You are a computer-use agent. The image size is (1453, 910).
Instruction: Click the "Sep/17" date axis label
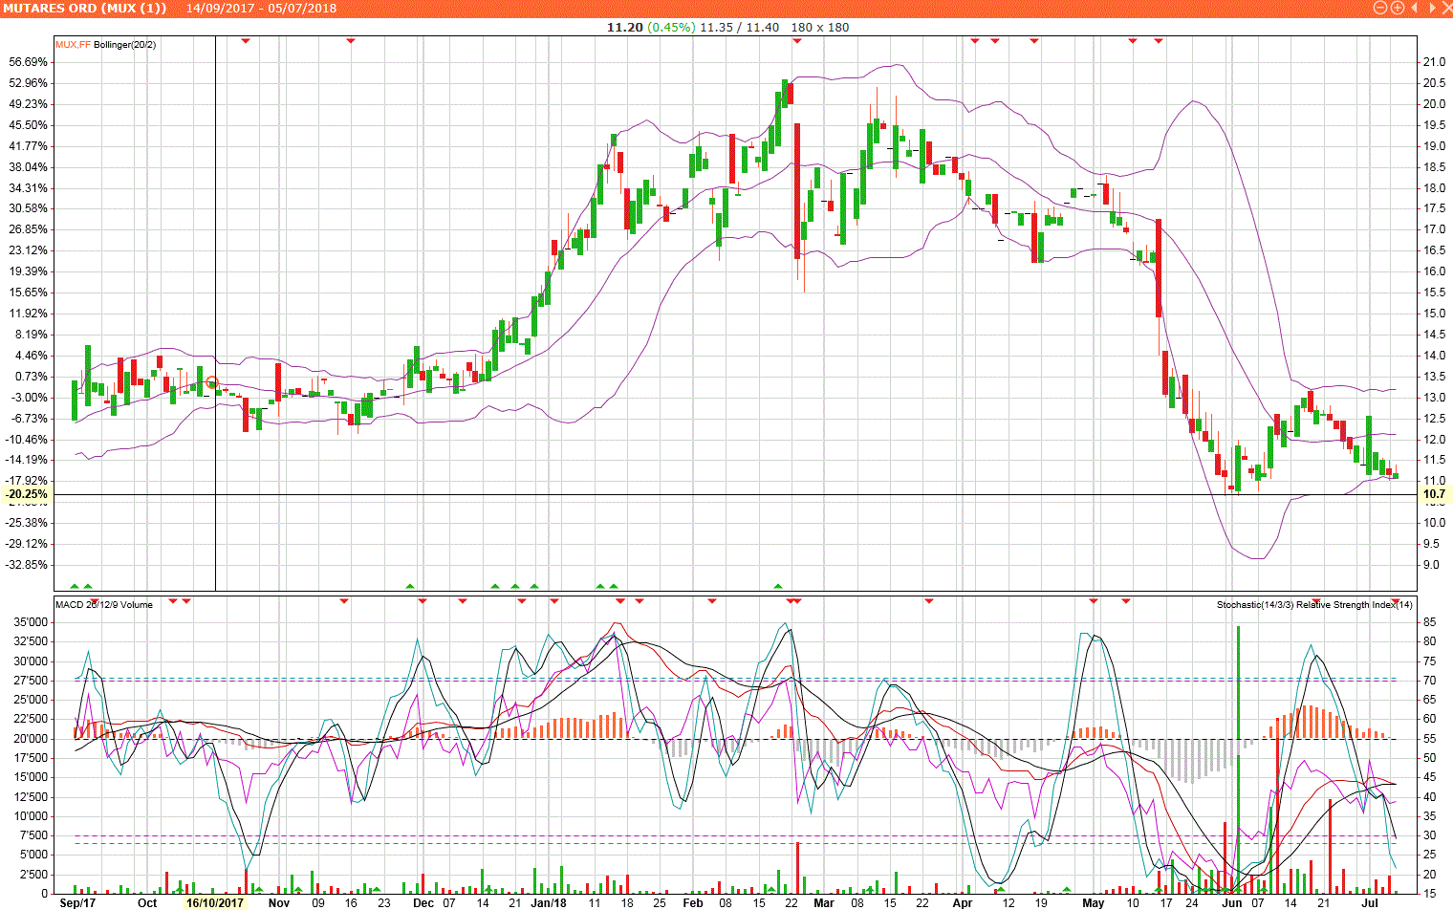coord(77,902)
